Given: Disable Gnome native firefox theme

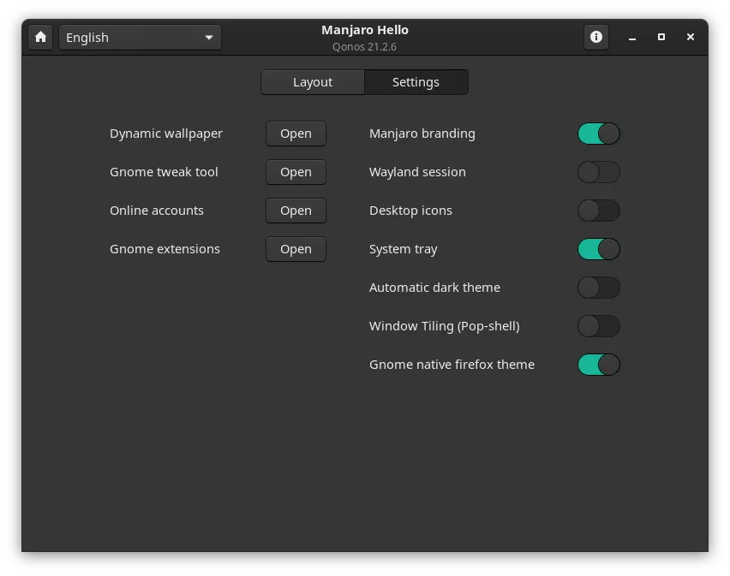Looking at the screenshot, I should tap(598, 365).
